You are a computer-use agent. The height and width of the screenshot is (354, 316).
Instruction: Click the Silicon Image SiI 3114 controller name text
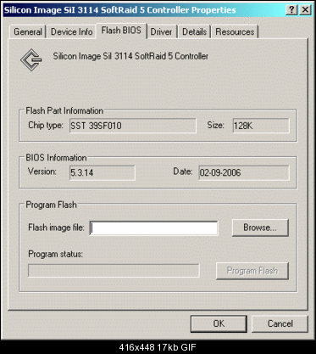tap(130, 56)
